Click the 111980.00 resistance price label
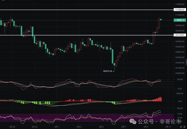This screenshot has width=187, height=129. pyautogui.click(x=178, y=10)
